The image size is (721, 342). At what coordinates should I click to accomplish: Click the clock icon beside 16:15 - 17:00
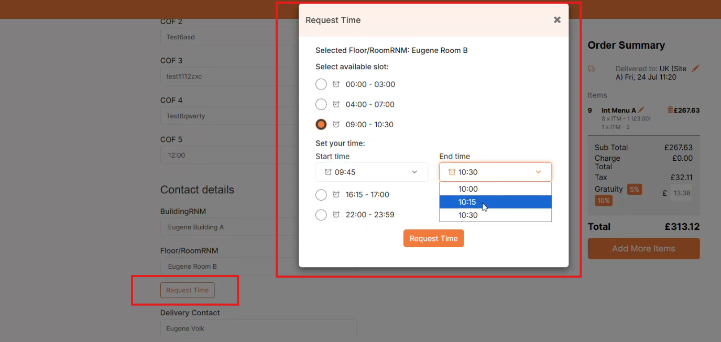(336, 195)
